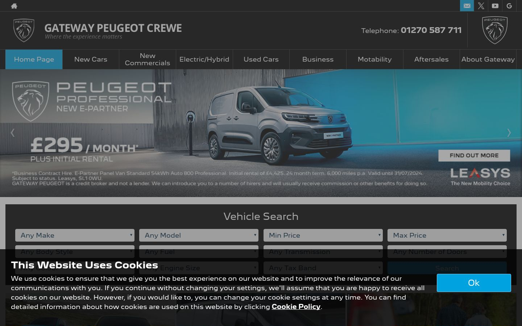
Task: Open the Used Cars menu item
Action: point(261,59)
